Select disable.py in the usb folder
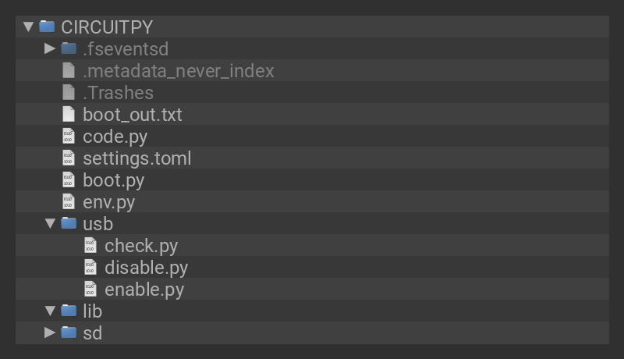The image size is (624, 359). [x=146, y=267]
